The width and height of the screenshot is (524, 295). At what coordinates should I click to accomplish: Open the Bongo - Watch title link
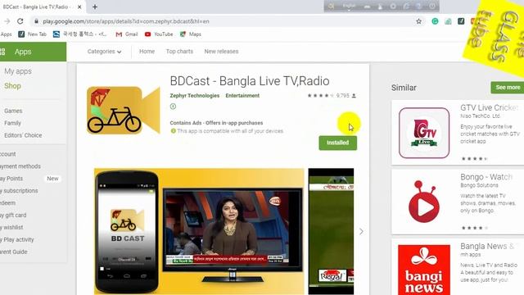(x=486, y=177)
